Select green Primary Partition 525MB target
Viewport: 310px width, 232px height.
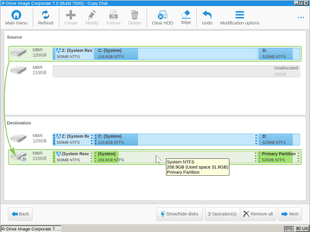279,157
